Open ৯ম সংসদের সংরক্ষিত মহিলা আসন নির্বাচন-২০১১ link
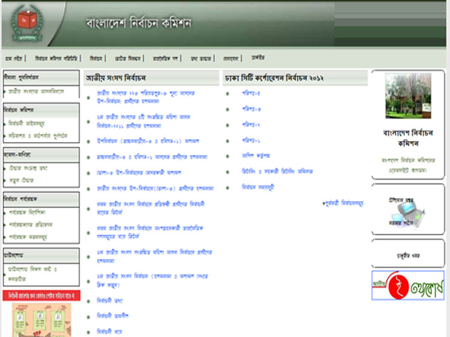This screenshot has width=450, height=337. (143, 121)
